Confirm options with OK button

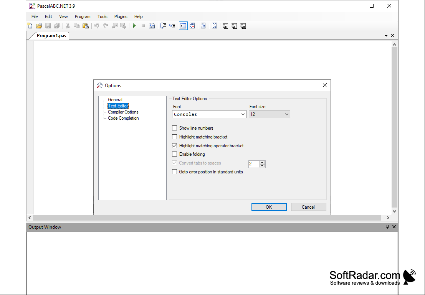point(269,207)
